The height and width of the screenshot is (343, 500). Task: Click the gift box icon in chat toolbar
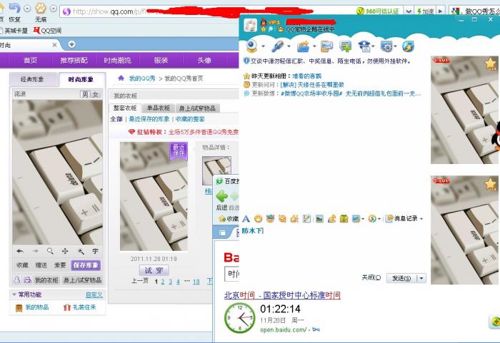point(344,219)
